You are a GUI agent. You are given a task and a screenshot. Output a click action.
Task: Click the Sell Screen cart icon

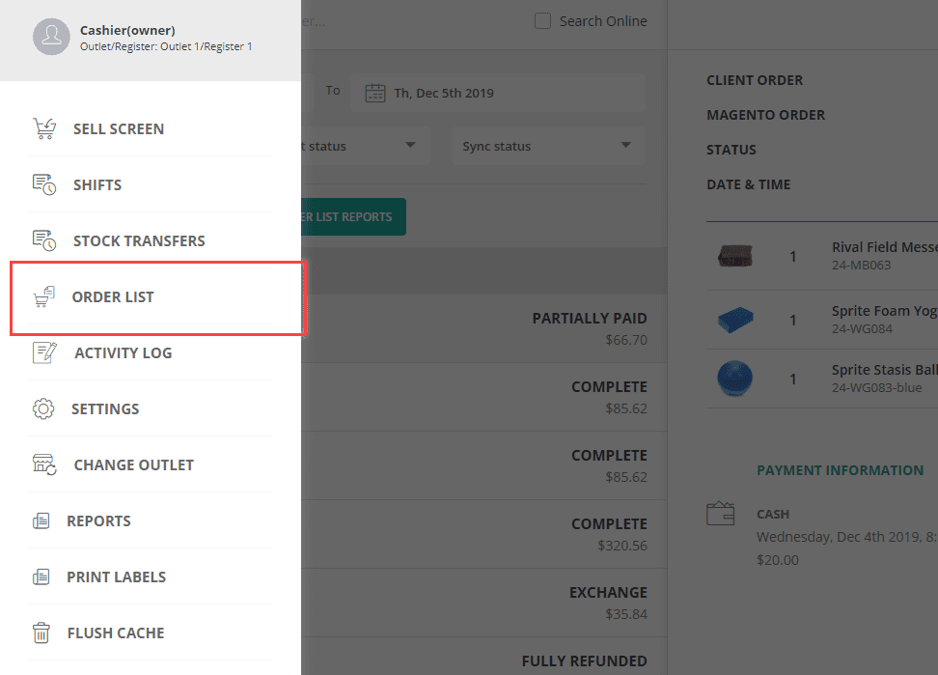tap(43, 128)
